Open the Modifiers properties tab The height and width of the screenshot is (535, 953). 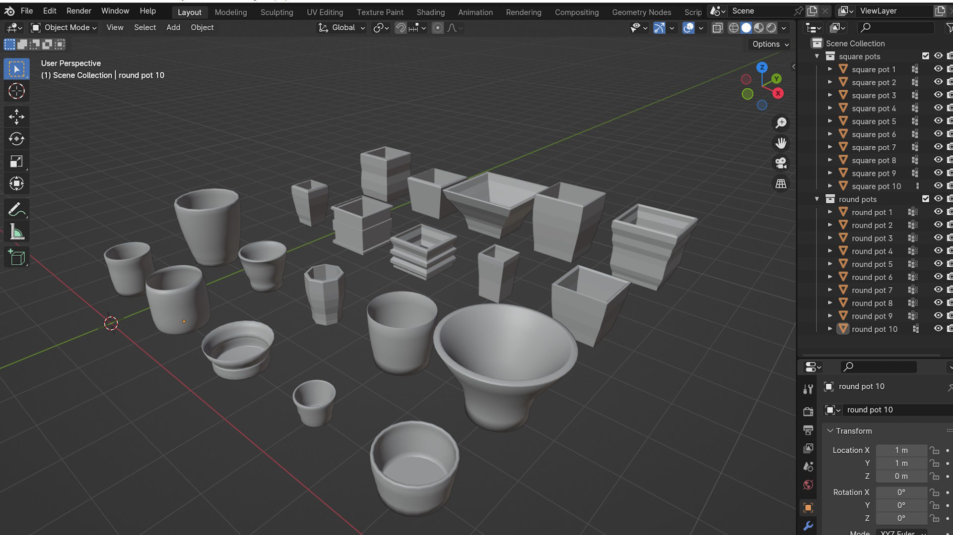pos(808,526)
